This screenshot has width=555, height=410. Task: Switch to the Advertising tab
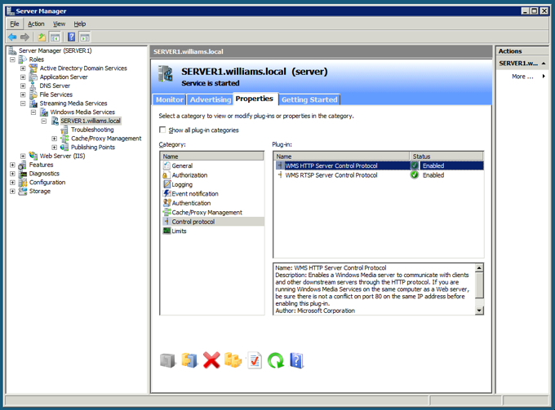[x=211, y=99]
